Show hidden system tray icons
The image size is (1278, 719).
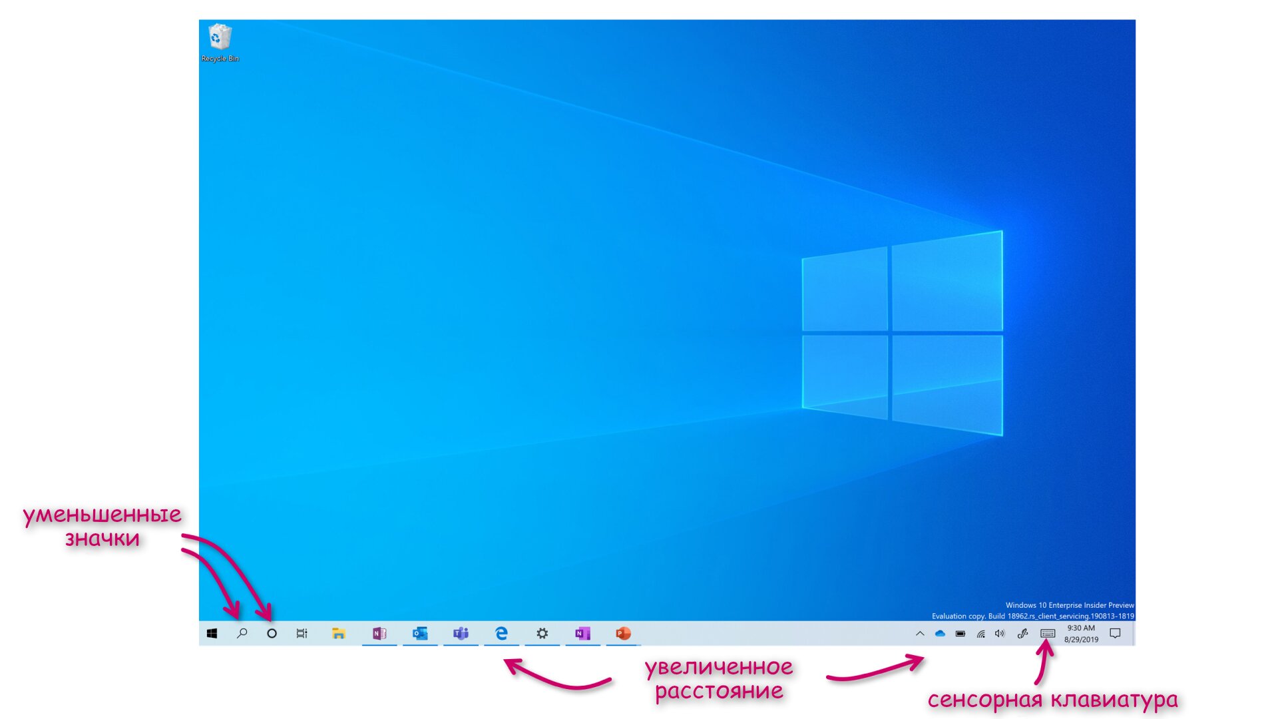tap(920, 634)
